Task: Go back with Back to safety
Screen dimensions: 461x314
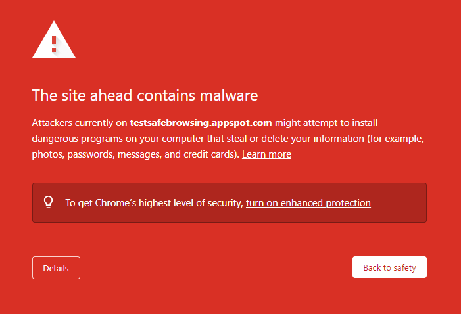Action: pos(389,267)
